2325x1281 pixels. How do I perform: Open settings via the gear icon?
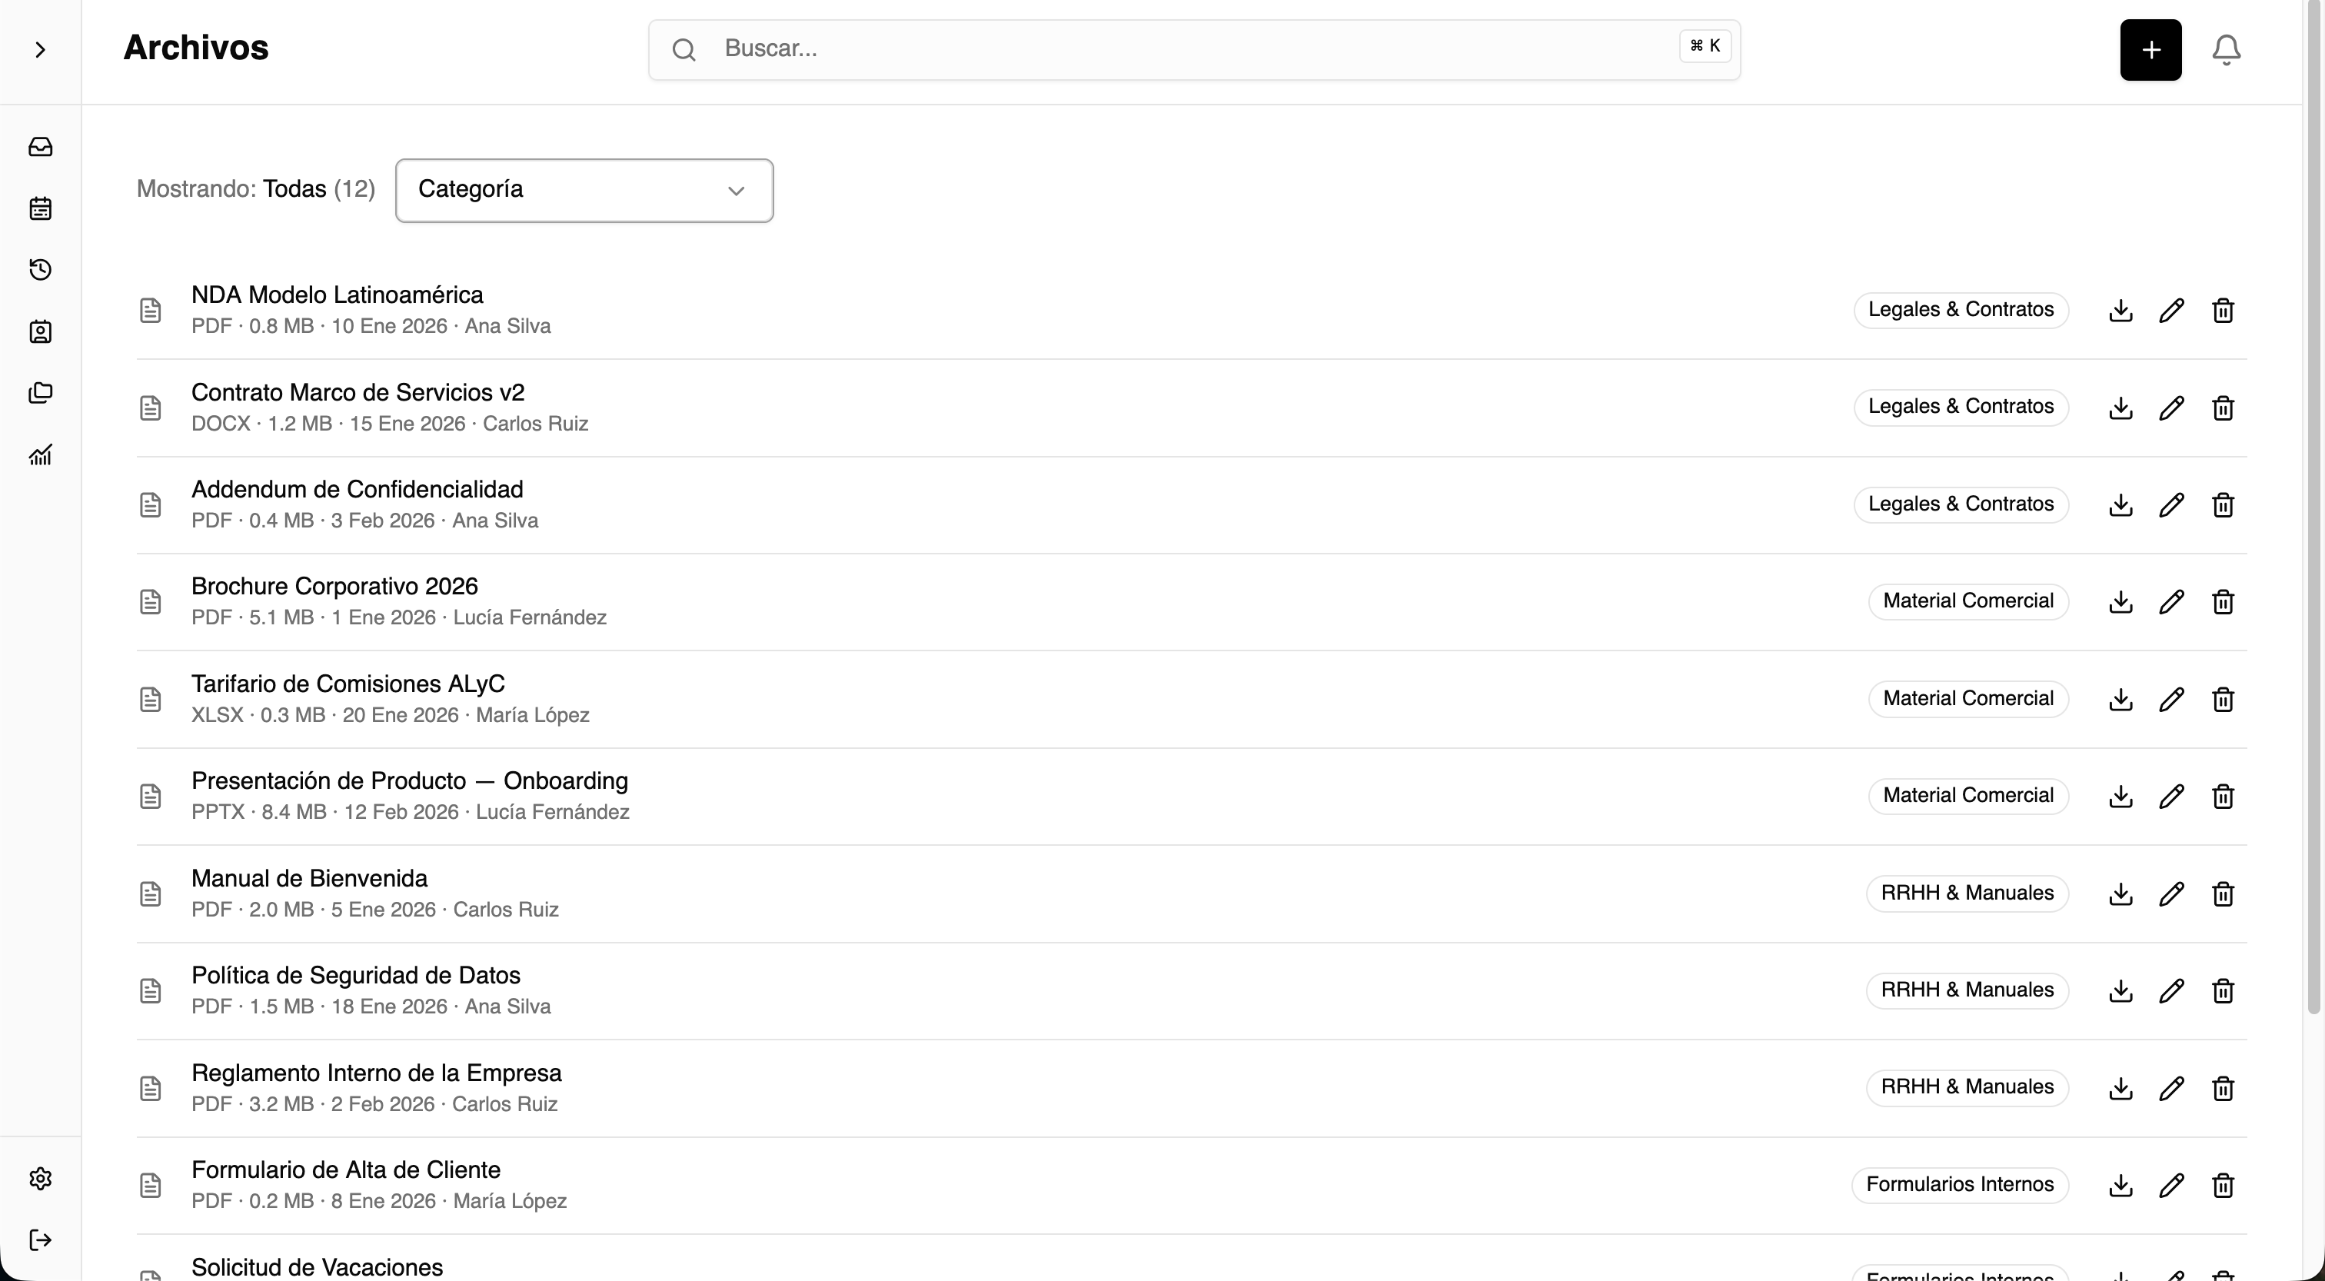pyautogui.click(x=41, y=1178)
